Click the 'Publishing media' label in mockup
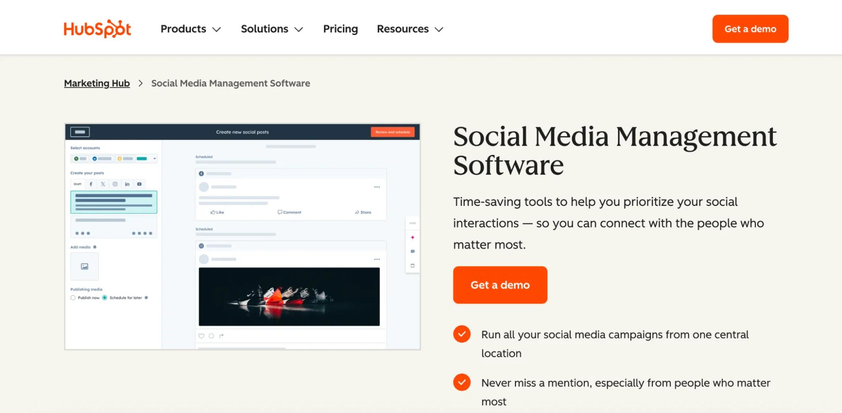842x413 pixels. coord(86,289)
